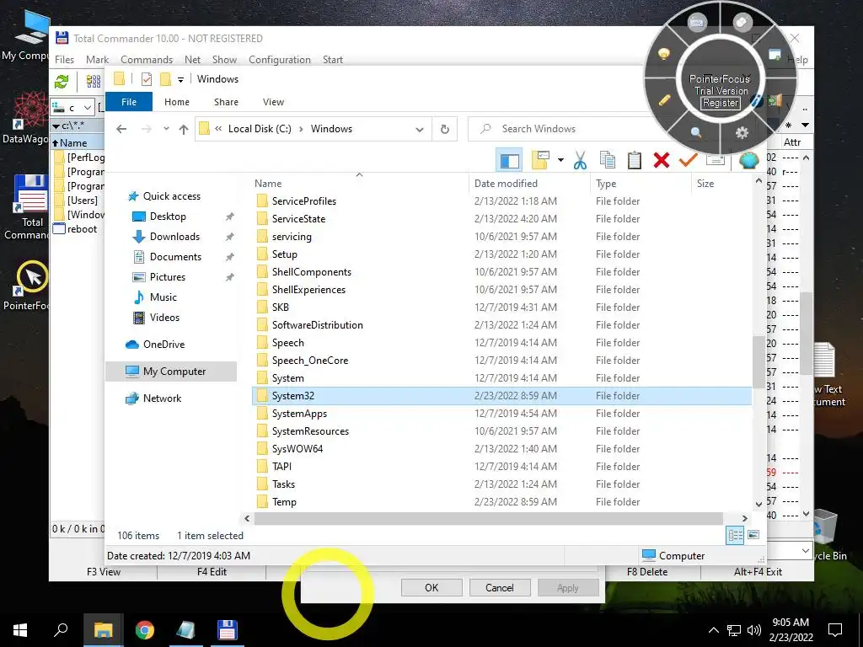Click the PointerFocus exit door icon
The image size is (863, 647).
click(x=775, y=100)
